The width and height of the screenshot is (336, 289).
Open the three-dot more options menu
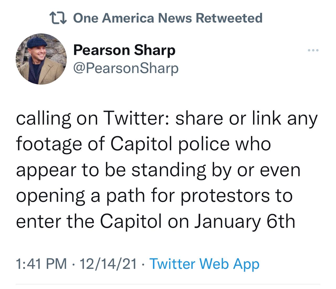click(313, 50)
